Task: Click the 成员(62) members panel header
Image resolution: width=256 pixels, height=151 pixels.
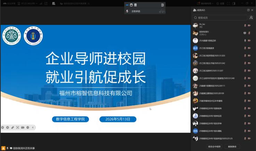Action: point(199,10)
